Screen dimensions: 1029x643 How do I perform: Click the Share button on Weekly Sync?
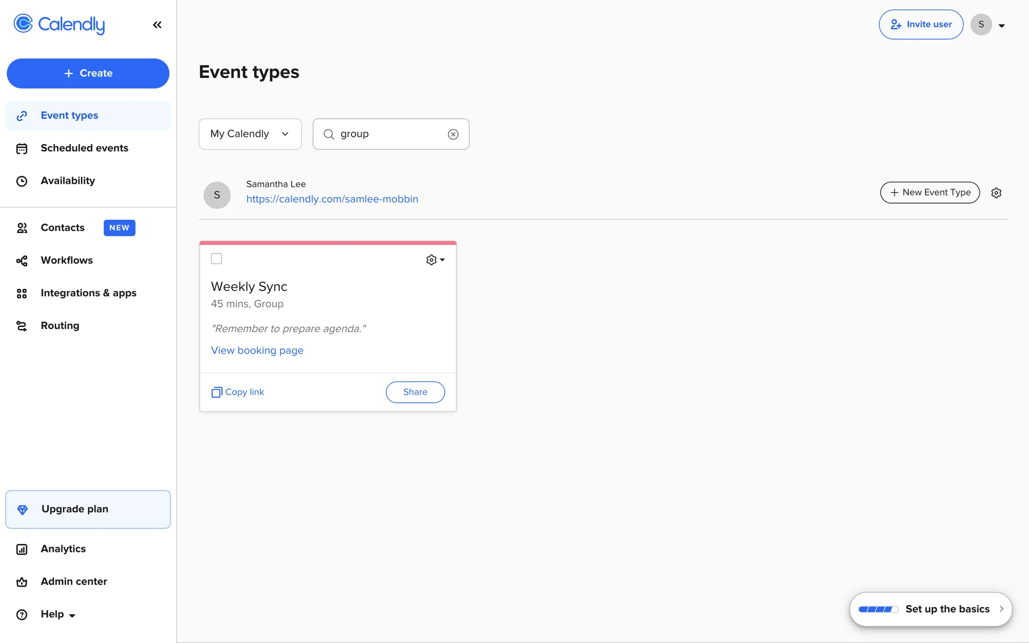pos(415,392)
